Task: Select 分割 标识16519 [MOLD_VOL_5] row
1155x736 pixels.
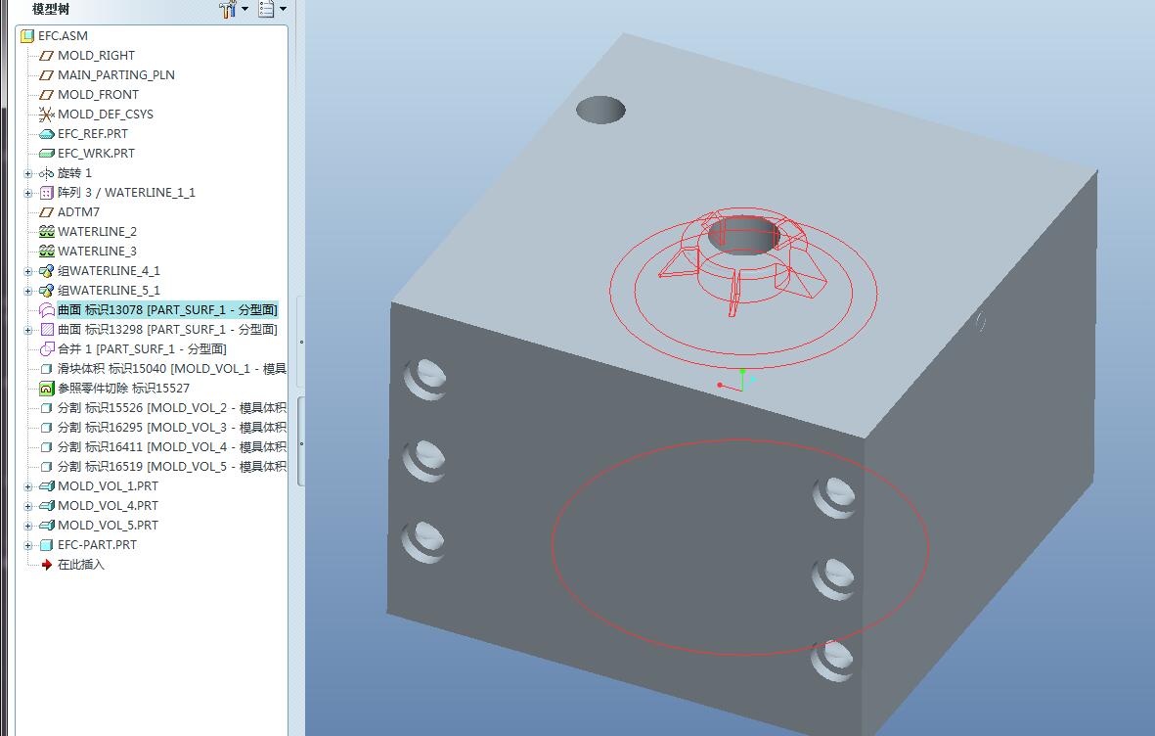Action: tap(171, 467)
